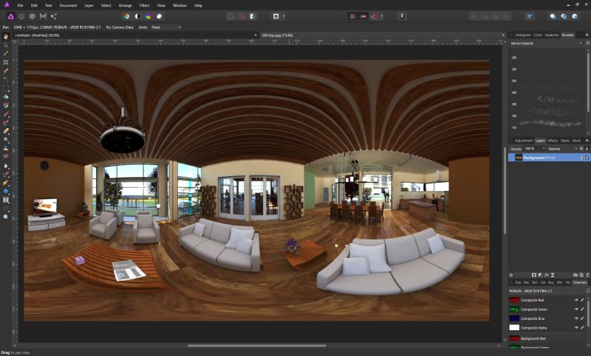
Task: Hide the Composite Red channel
Action: click(576, 300)
